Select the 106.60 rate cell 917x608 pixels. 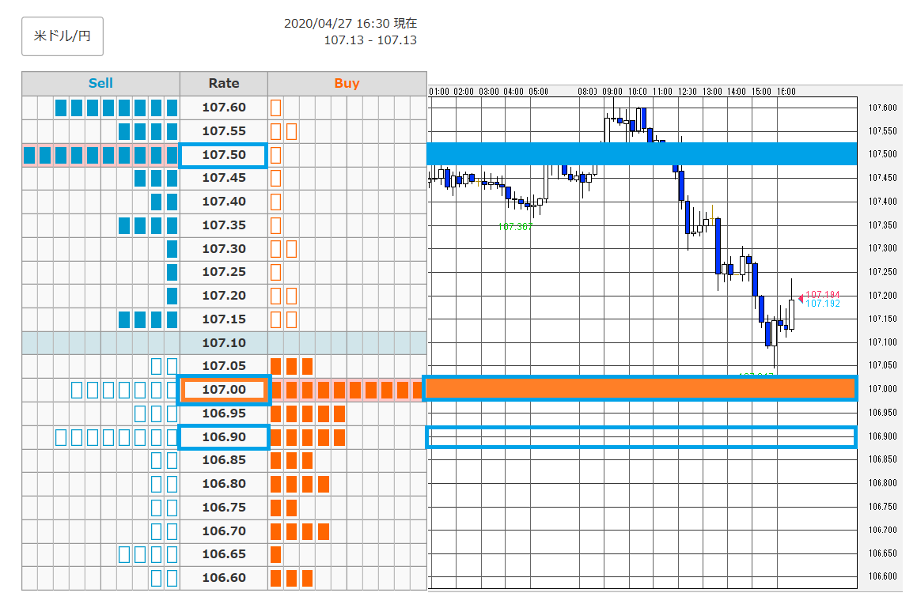pos(224,578)
